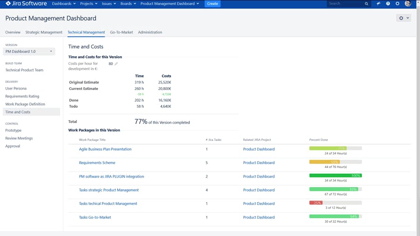Open the feedback megaphone icon
The height and width of the screenshot is (236, 420).
point(378,4)
